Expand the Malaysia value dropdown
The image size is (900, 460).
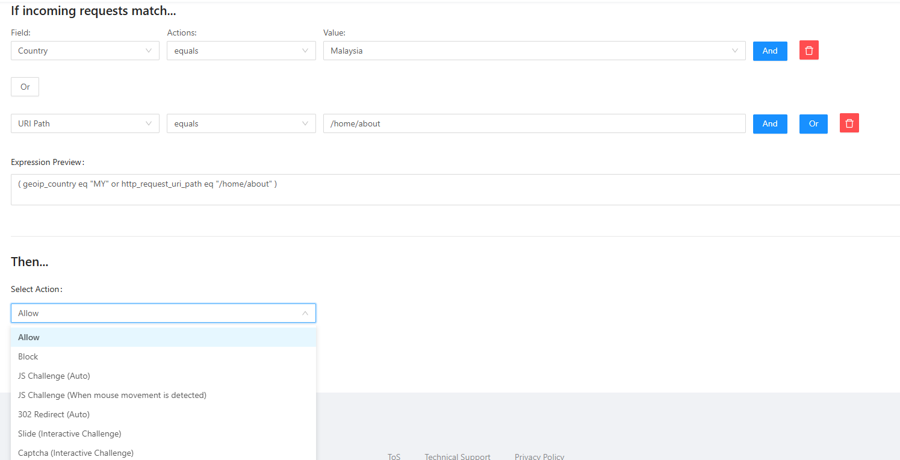coord(534,51)
